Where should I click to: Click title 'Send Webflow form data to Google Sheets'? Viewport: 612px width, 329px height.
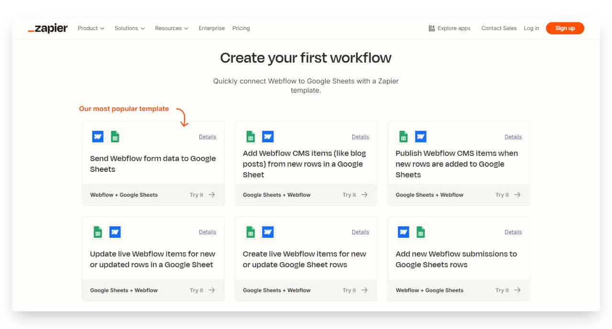tap(153, 164)
